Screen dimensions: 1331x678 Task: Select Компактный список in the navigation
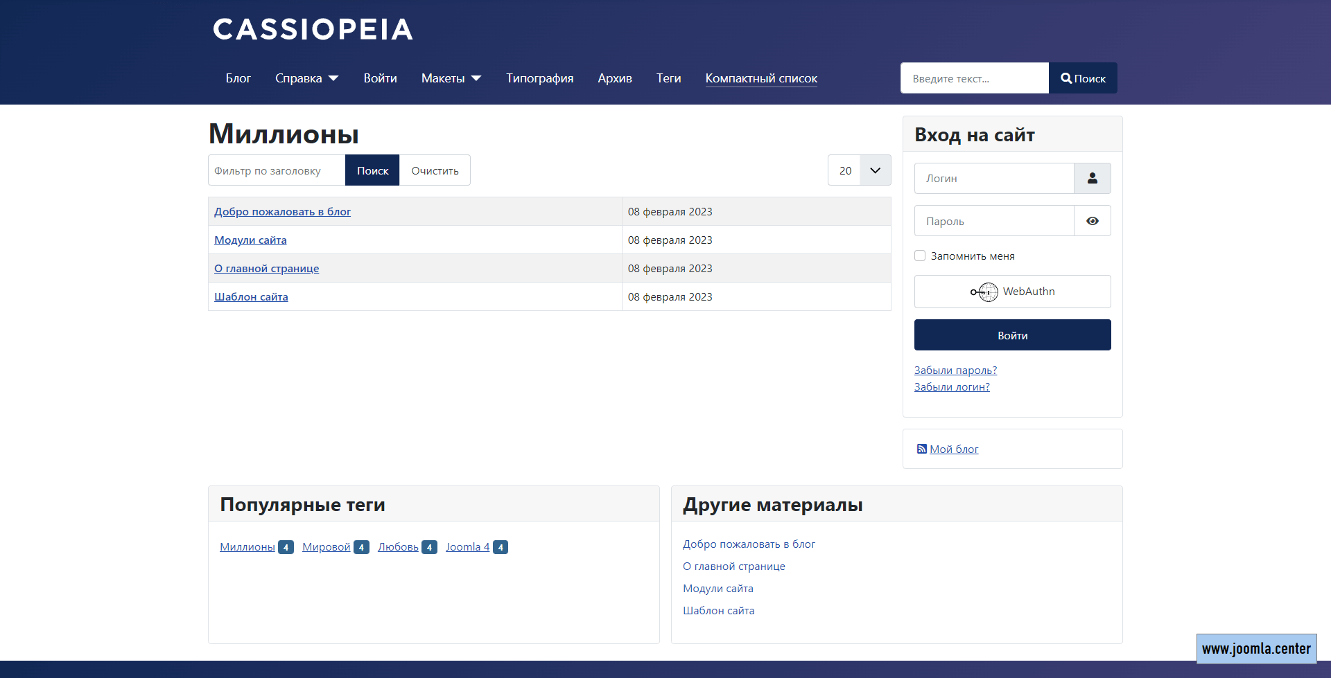pyautogui.click(x=760, y=78)
